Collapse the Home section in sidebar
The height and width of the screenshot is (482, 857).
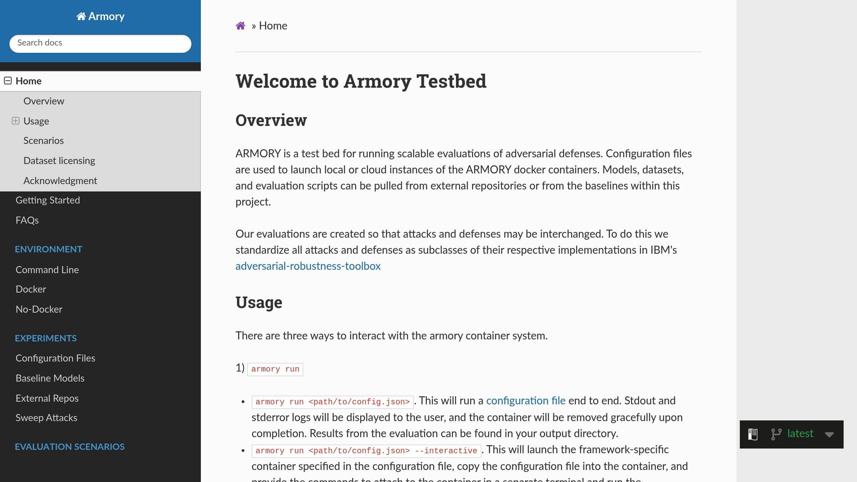(8, 81)
